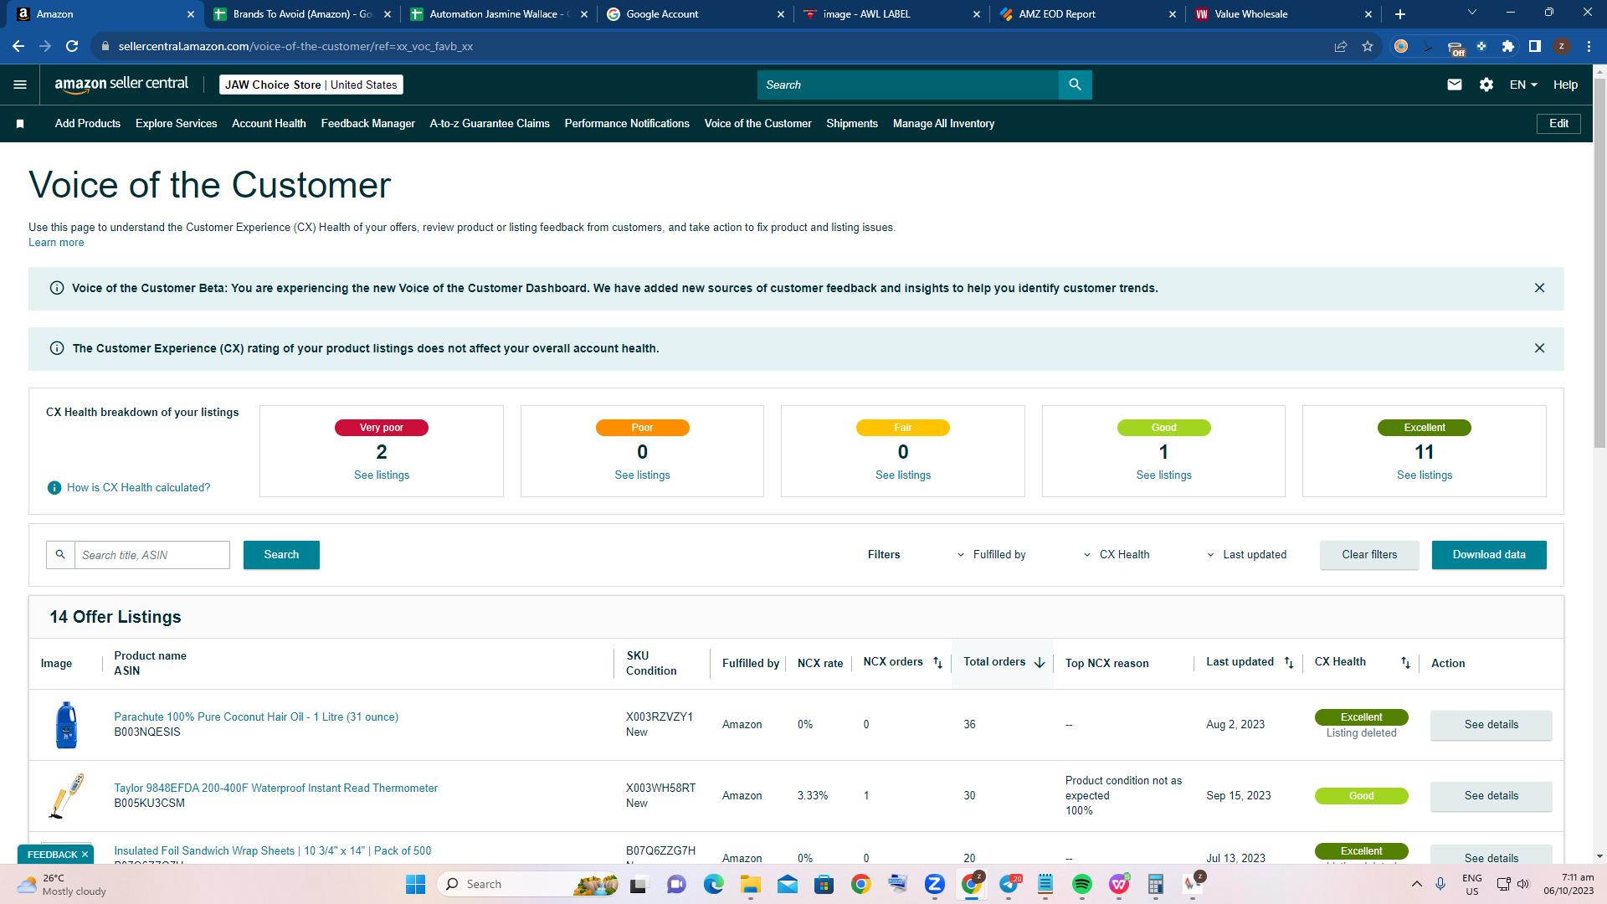
Task: Open the EN language dropdown
Action: pyautogui.click(x=1523, y=85)
